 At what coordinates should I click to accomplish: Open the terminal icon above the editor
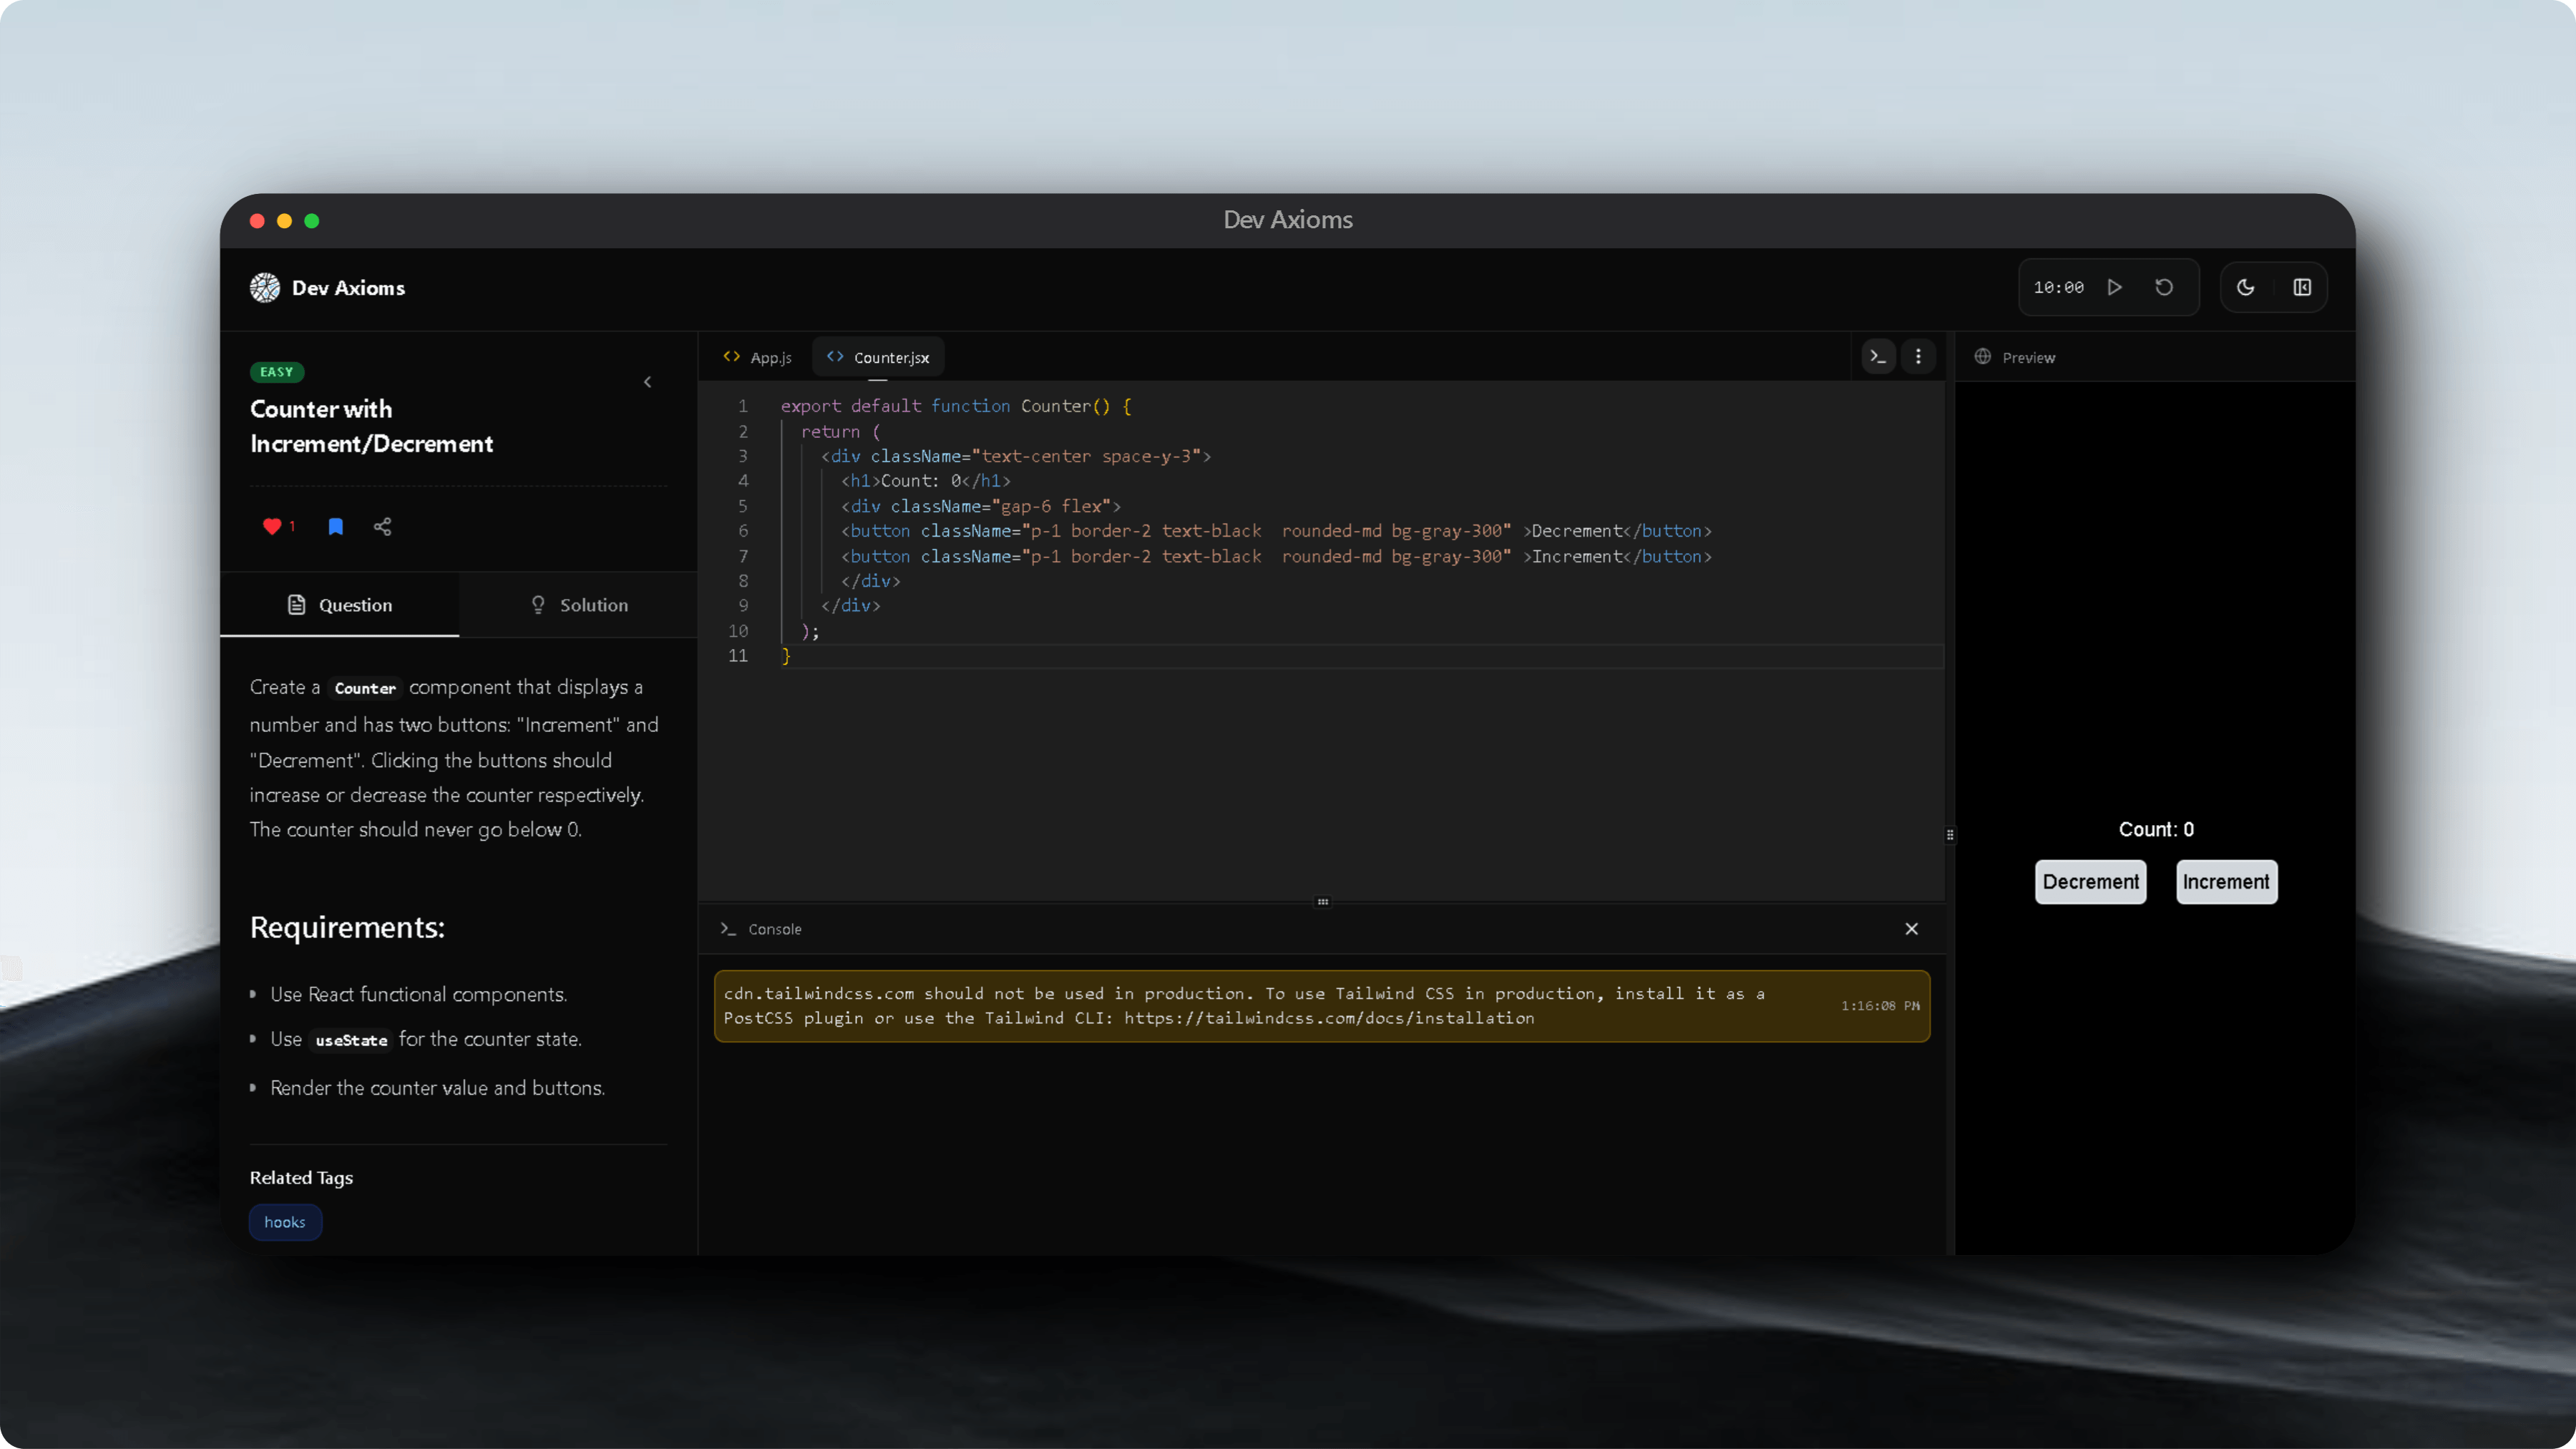coord(1878,356)
